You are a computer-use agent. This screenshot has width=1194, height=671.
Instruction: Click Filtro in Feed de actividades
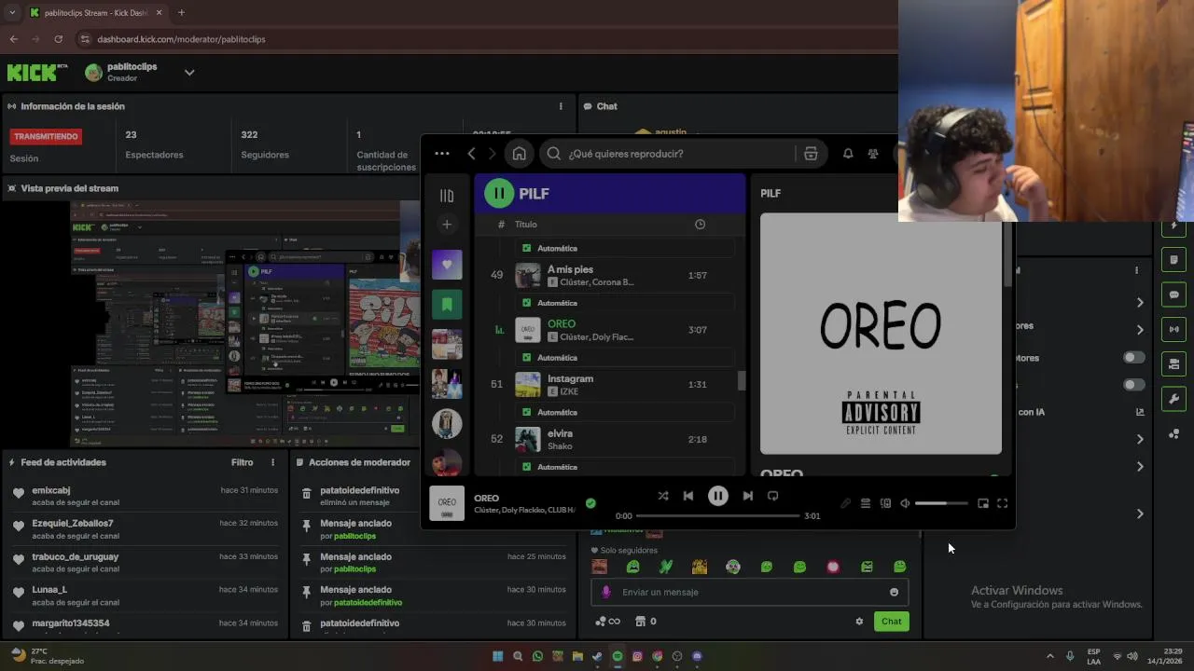coord(242,462)
